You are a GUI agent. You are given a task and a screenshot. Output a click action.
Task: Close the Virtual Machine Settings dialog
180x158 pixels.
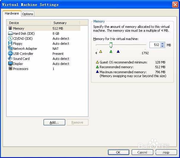175,5
